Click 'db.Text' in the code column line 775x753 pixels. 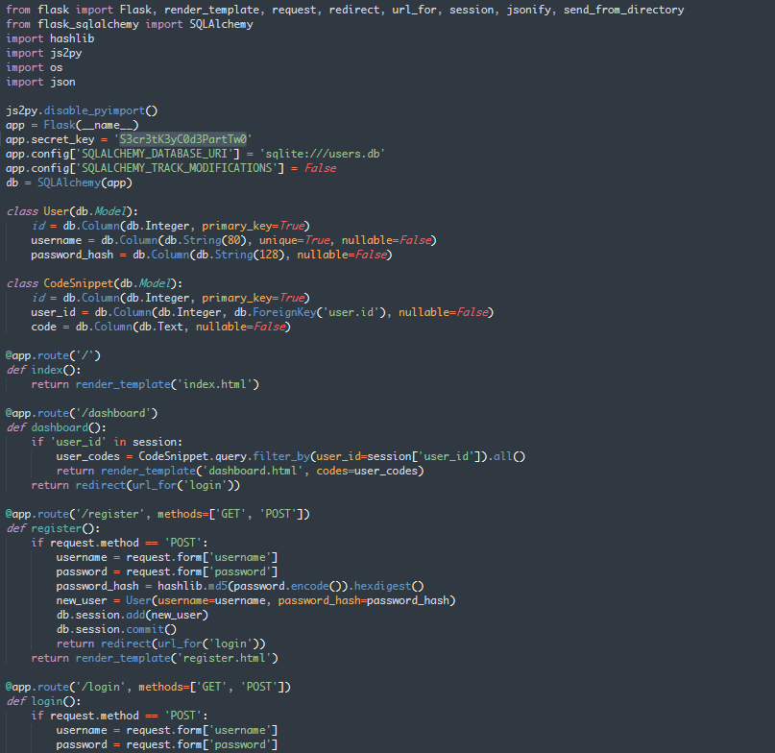tap(160, 327)
